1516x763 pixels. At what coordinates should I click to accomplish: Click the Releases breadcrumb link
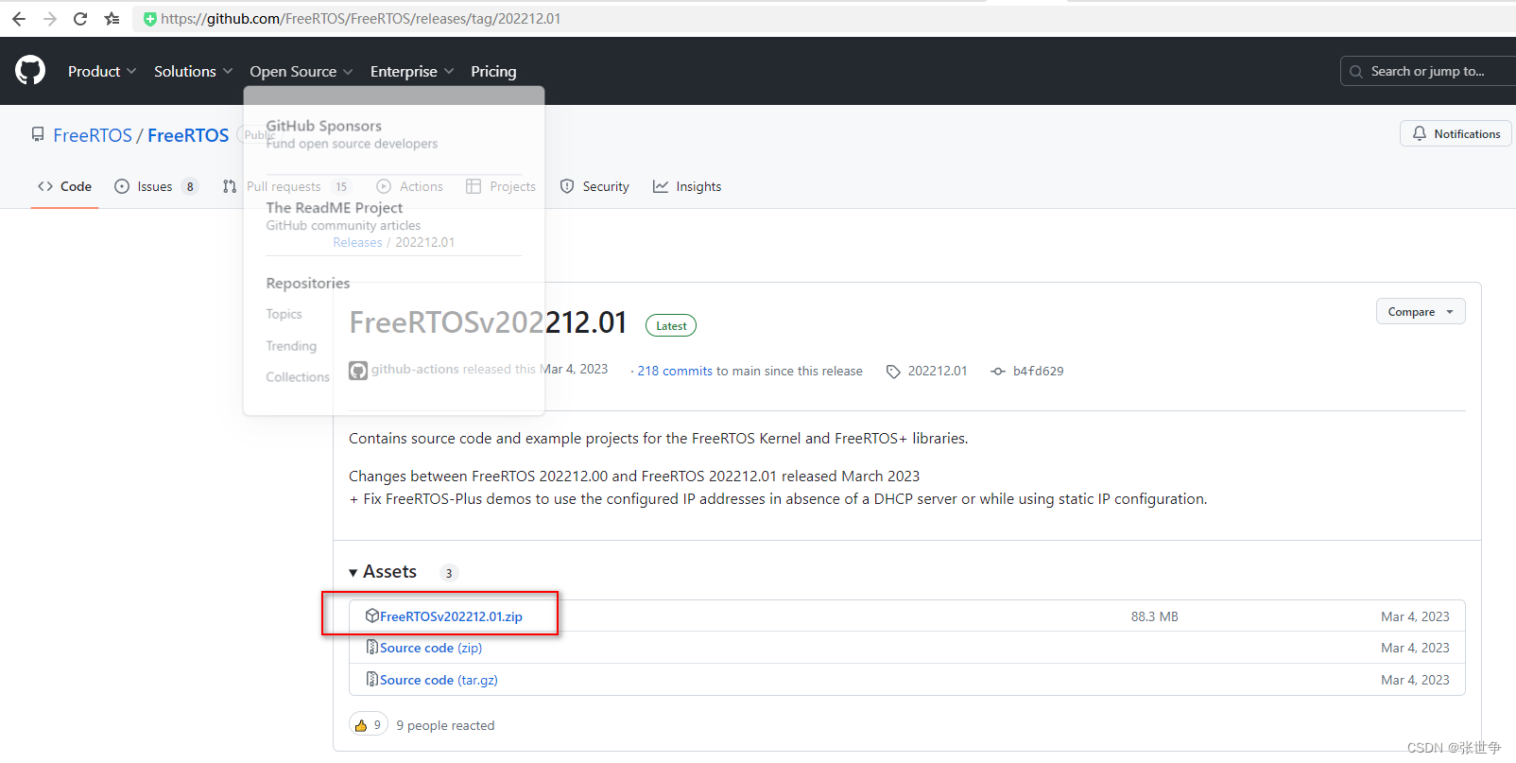(357, 243)
